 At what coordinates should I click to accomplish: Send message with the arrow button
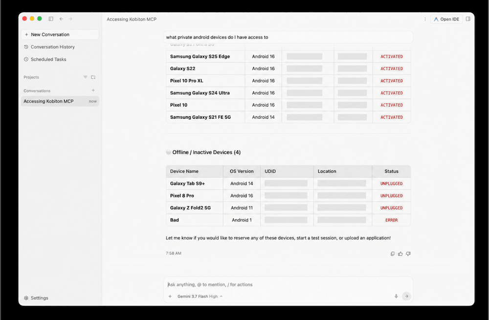406,297
